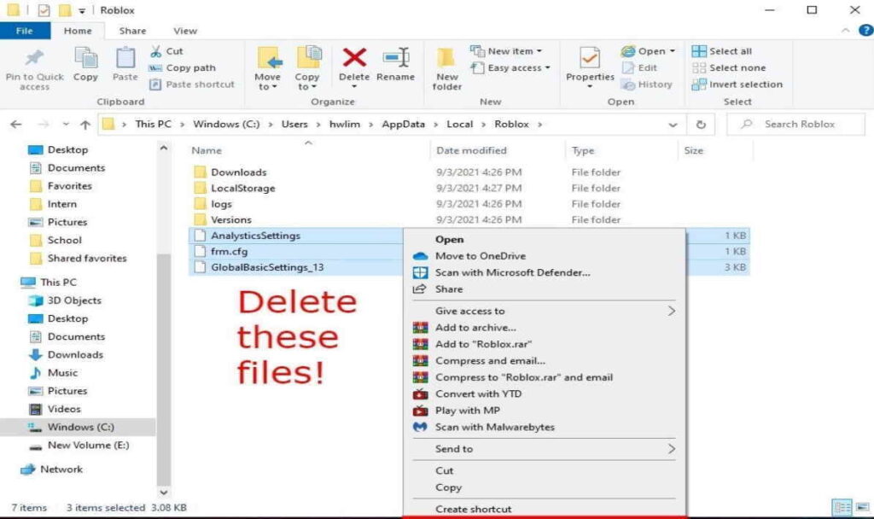This screenshot has width=874, height=519.
Task: Open School folder in navigation pane
Action: coord(65,240)
